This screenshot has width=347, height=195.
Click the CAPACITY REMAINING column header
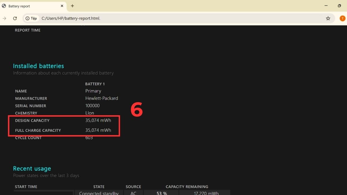187,187
